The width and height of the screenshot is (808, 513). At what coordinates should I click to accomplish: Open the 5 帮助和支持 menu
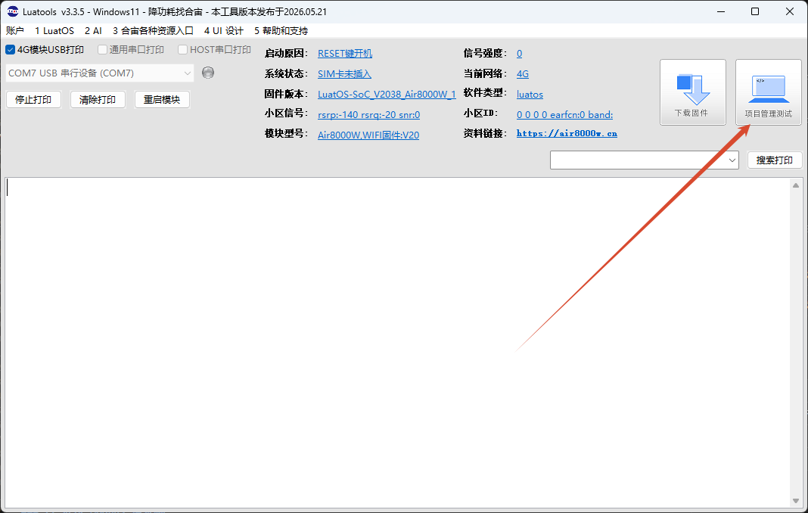281,31
